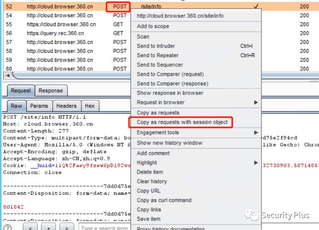Screen dimensions: 319x230
Task: Switch to the Request tab
Action: tap(21, 91)
